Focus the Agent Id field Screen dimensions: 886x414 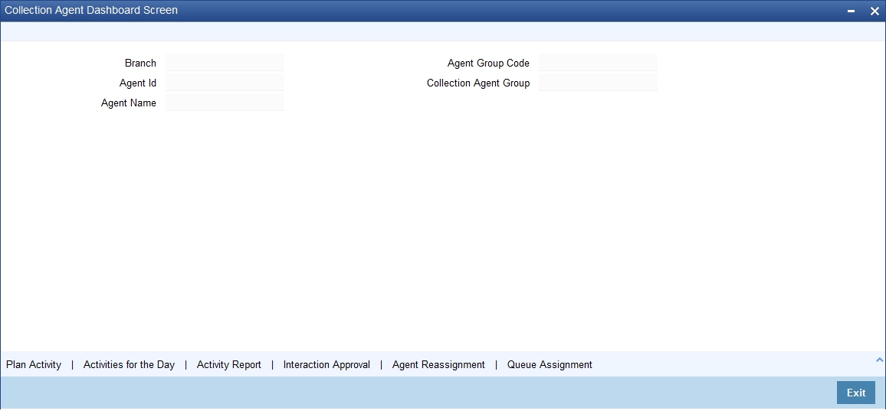click(225, 83)
